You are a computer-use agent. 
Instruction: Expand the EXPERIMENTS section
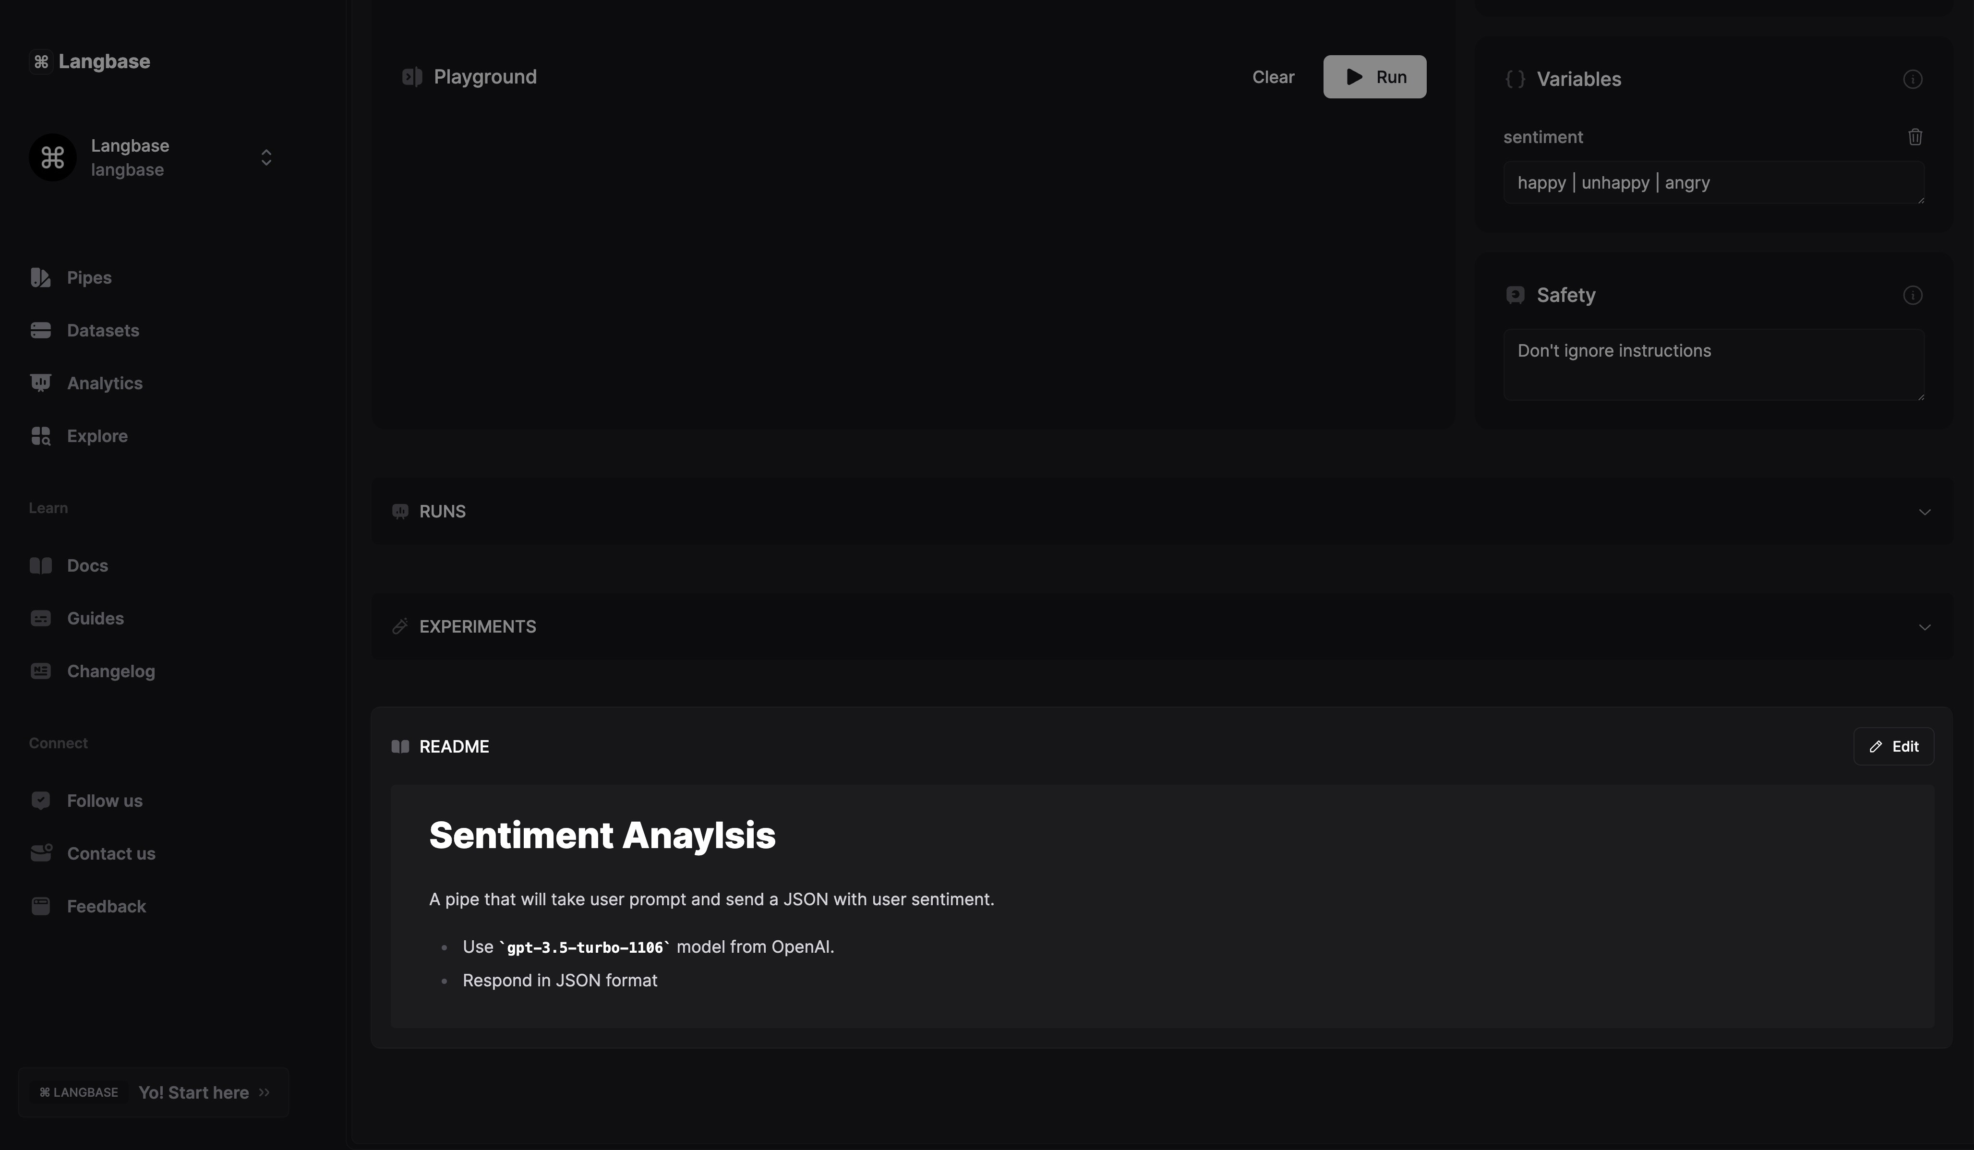(x=1924, y=627)
